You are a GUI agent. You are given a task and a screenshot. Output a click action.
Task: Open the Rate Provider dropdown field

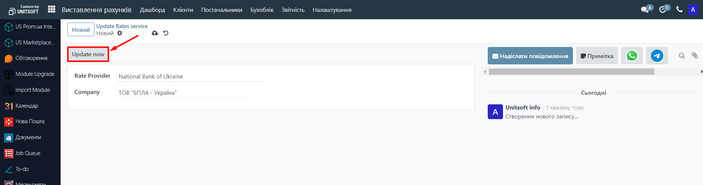tap(191, 77)
